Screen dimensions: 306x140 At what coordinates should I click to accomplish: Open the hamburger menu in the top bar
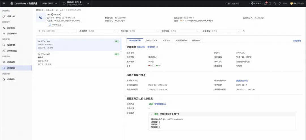(4, 3)
